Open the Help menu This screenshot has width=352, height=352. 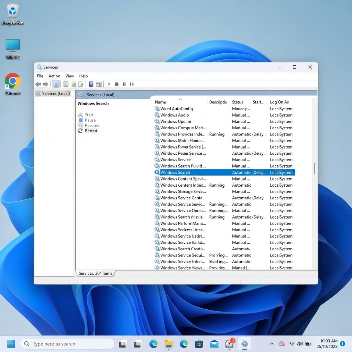[x=83, y=76]
